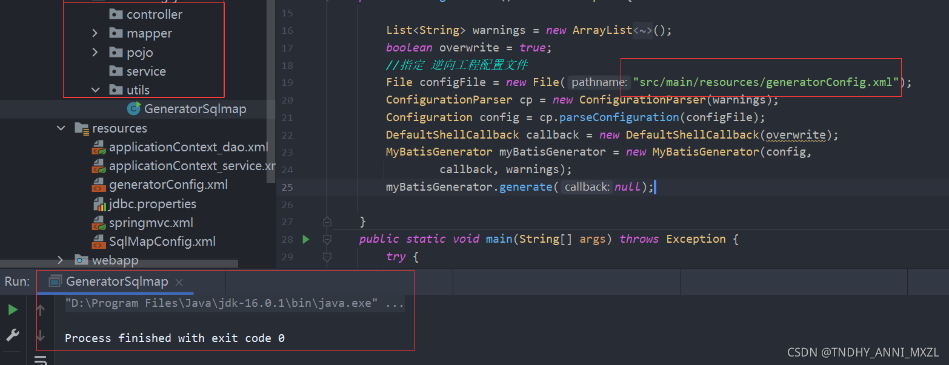Click the springmvc.xml file icon
The width and height of the screenshot is (949, 365).
point(99,222)
